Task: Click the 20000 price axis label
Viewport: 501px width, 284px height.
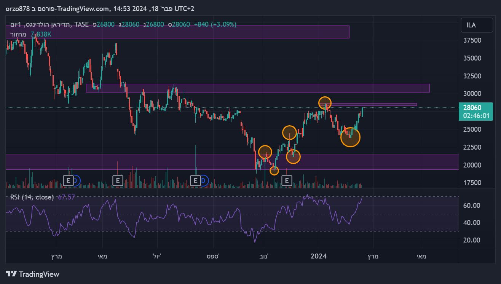Action: 471,165
